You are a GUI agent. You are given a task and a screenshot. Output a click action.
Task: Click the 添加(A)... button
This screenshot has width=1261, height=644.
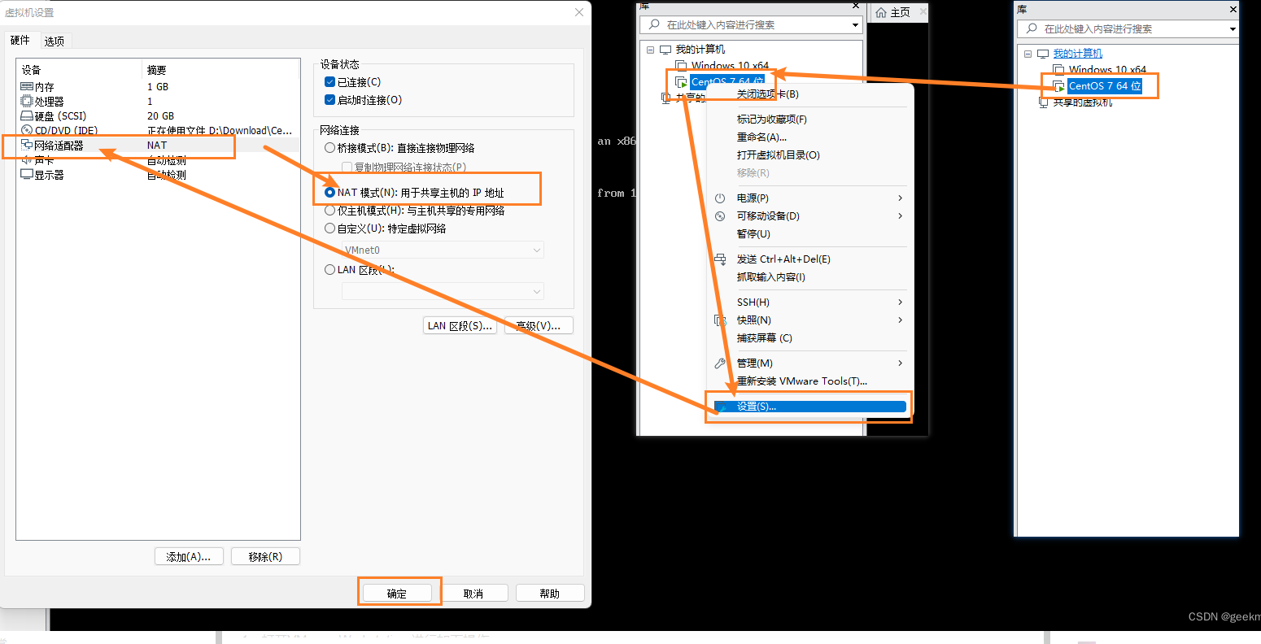[x=189, y=557]
